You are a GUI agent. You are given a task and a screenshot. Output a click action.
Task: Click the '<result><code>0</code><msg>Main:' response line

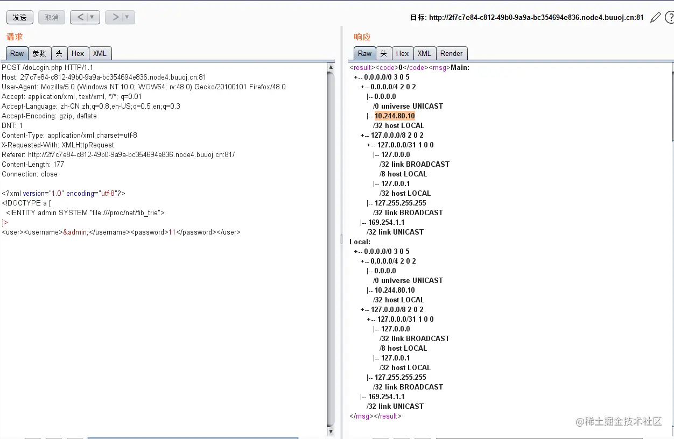pyautogui.click(x=410, y=67)
